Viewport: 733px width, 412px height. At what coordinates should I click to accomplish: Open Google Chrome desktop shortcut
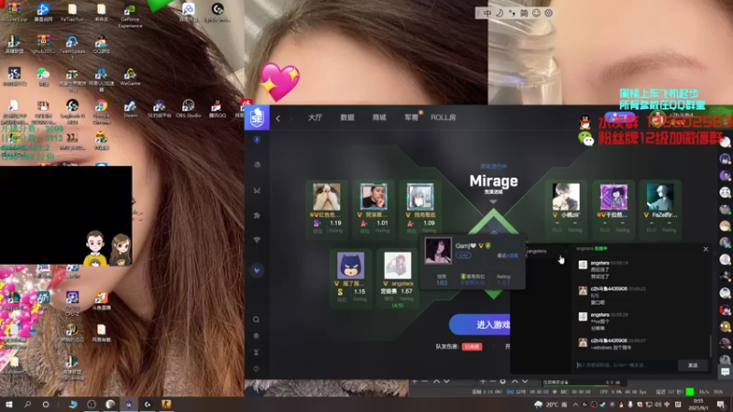[x=101, y=111]
